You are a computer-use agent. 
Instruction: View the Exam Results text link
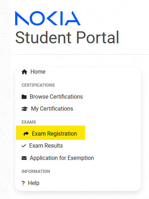point(46,146)
